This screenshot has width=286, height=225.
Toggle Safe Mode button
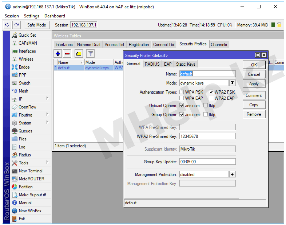click(x=37, y=25)
